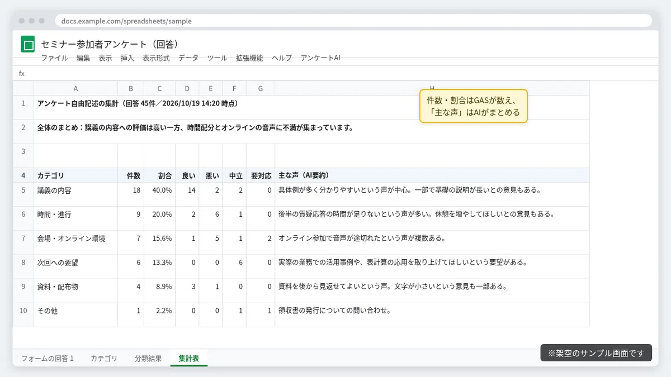
Task: Click the 次回への要望 category cell
Action: [75, 266]
